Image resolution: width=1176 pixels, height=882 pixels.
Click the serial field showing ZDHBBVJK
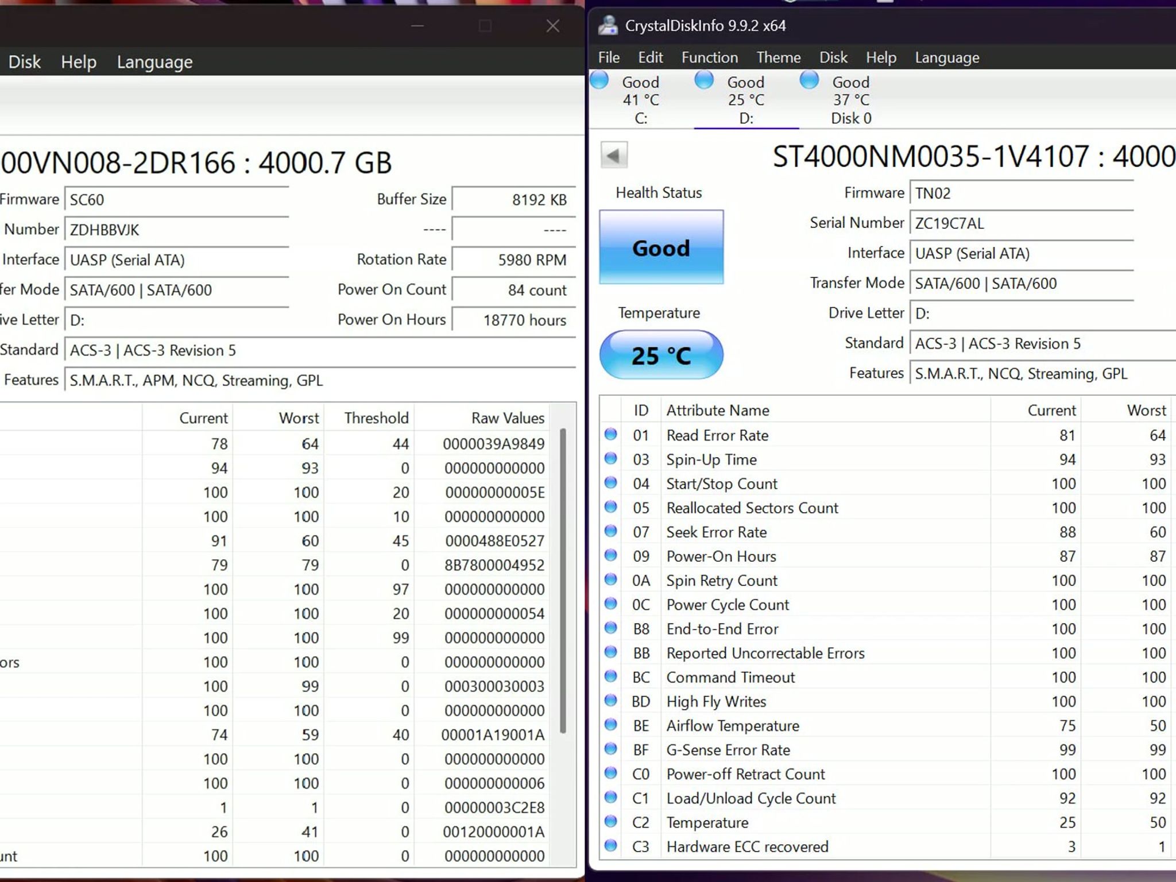[177, 230]
